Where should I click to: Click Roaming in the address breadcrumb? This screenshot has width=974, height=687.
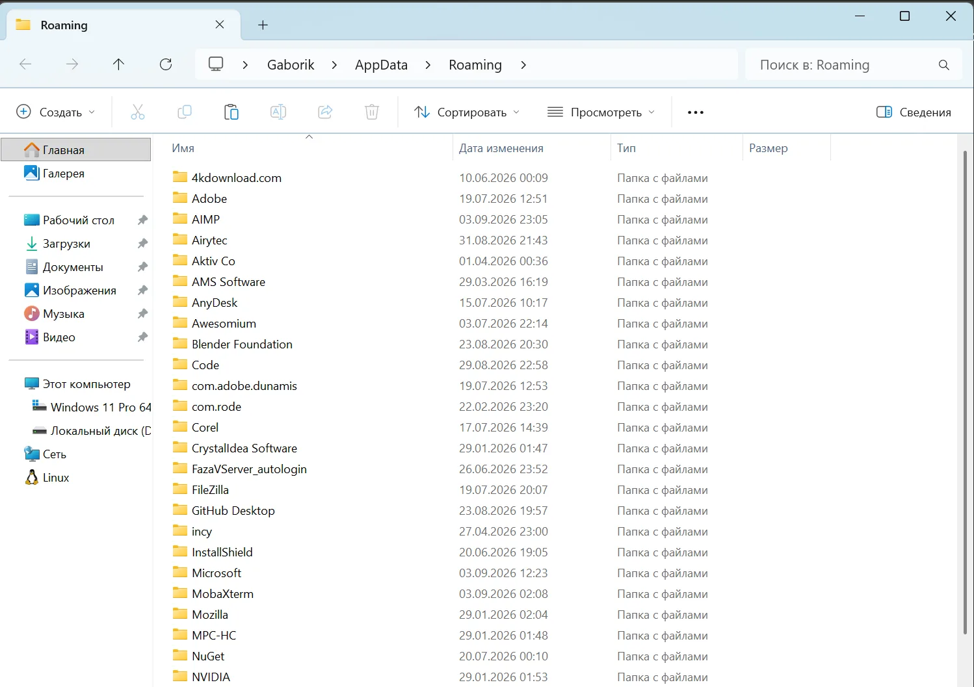pos(475,65)
